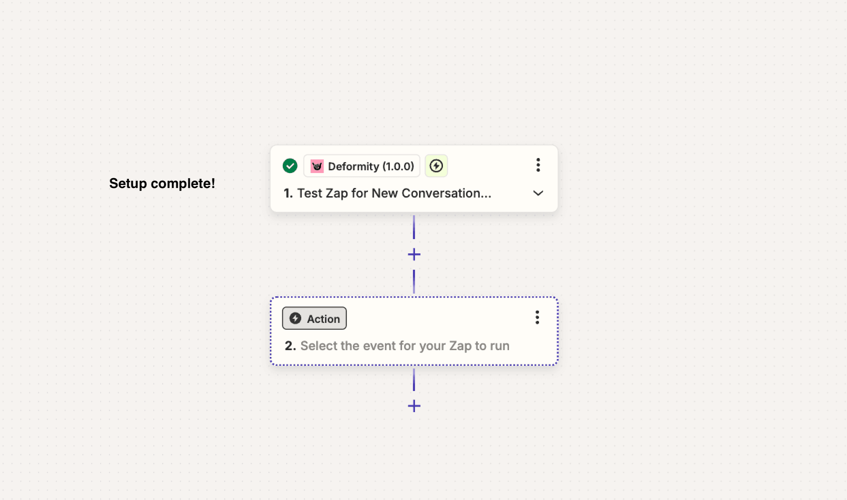This screenshot has width=847, height=500.
Task: Expand the Test Zap trigger step chevron
Action: click(x=538, y=193)
